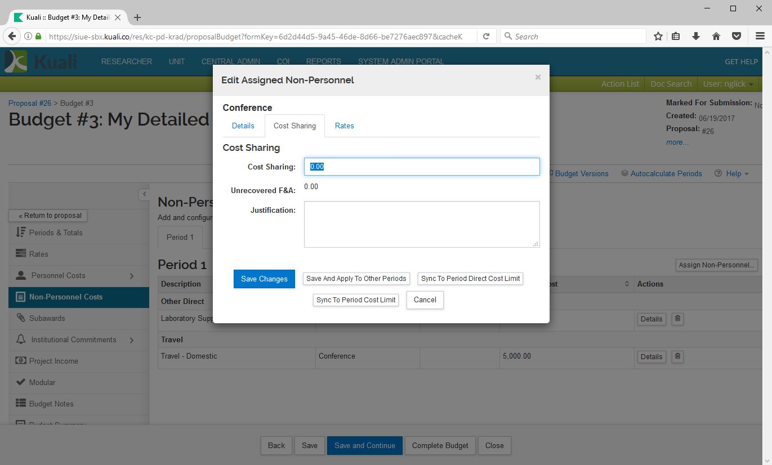Open the User: nglick dropdown
Viewport: 772px width, 465px height.
pos(728,84)
